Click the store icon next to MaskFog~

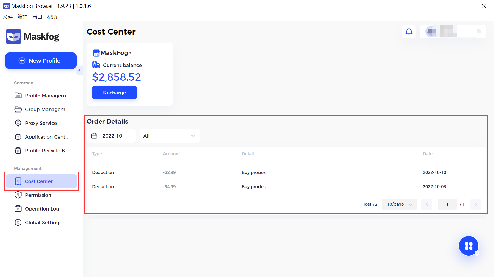click(96, 53)
